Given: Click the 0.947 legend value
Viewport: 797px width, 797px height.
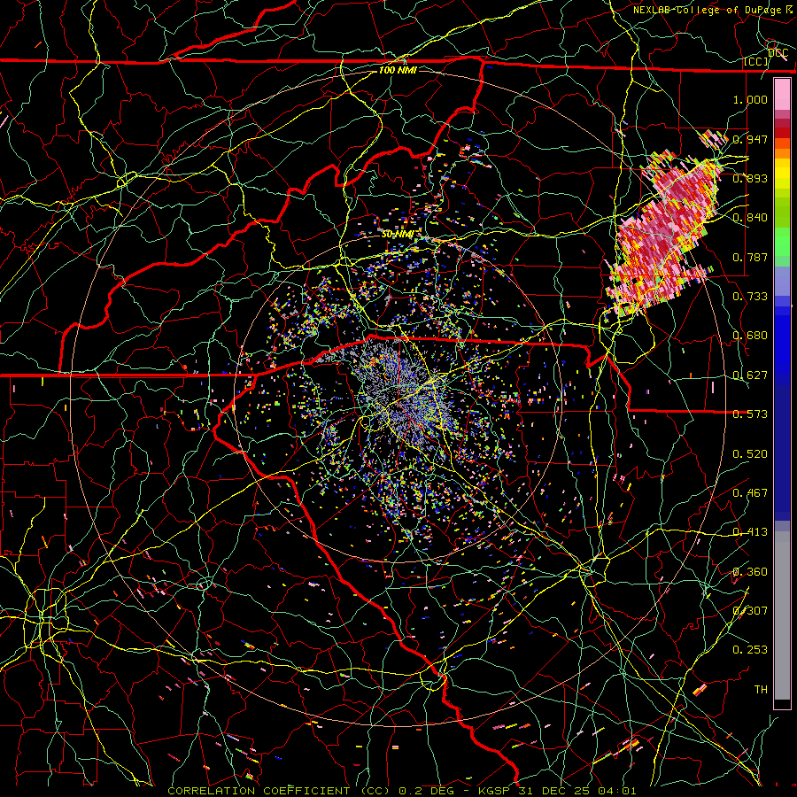Looking at the screenshot, I should [750, 139].
